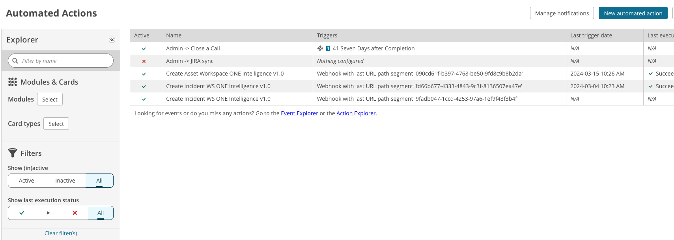Select the running status filter play segment
The image size is (674, 240).
tap(48, 213)
